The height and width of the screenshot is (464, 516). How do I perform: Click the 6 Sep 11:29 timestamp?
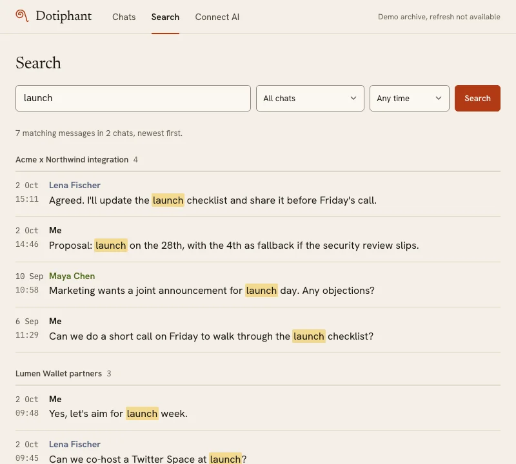click(x=27, y=328)
